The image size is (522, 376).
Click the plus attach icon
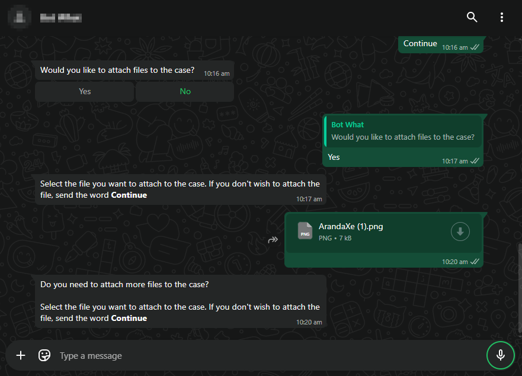tap(21, 355)
